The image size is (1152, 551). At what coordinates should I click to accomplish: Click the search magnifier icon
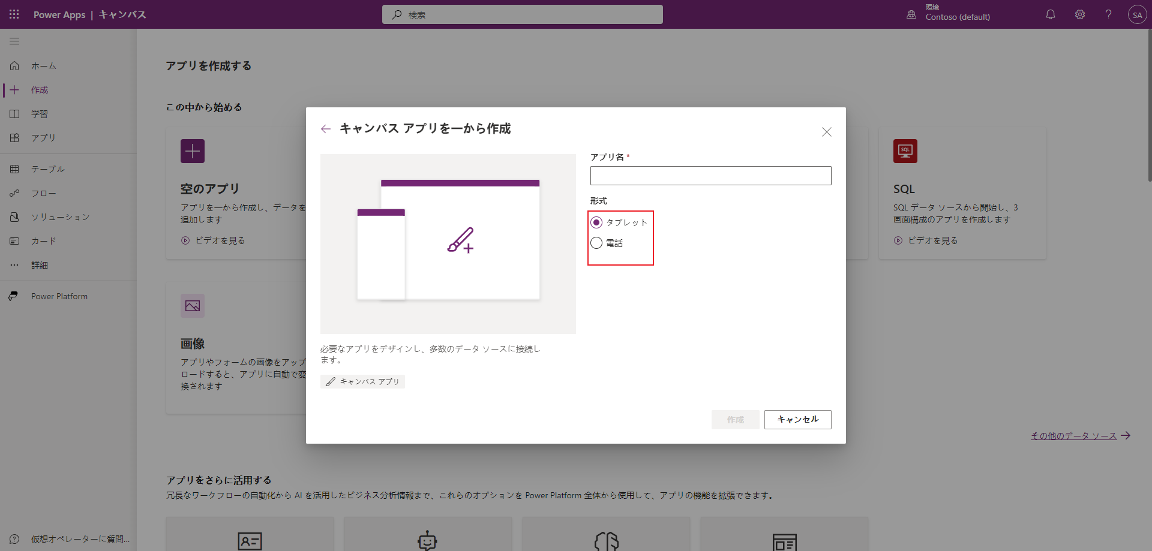(397, 14)
